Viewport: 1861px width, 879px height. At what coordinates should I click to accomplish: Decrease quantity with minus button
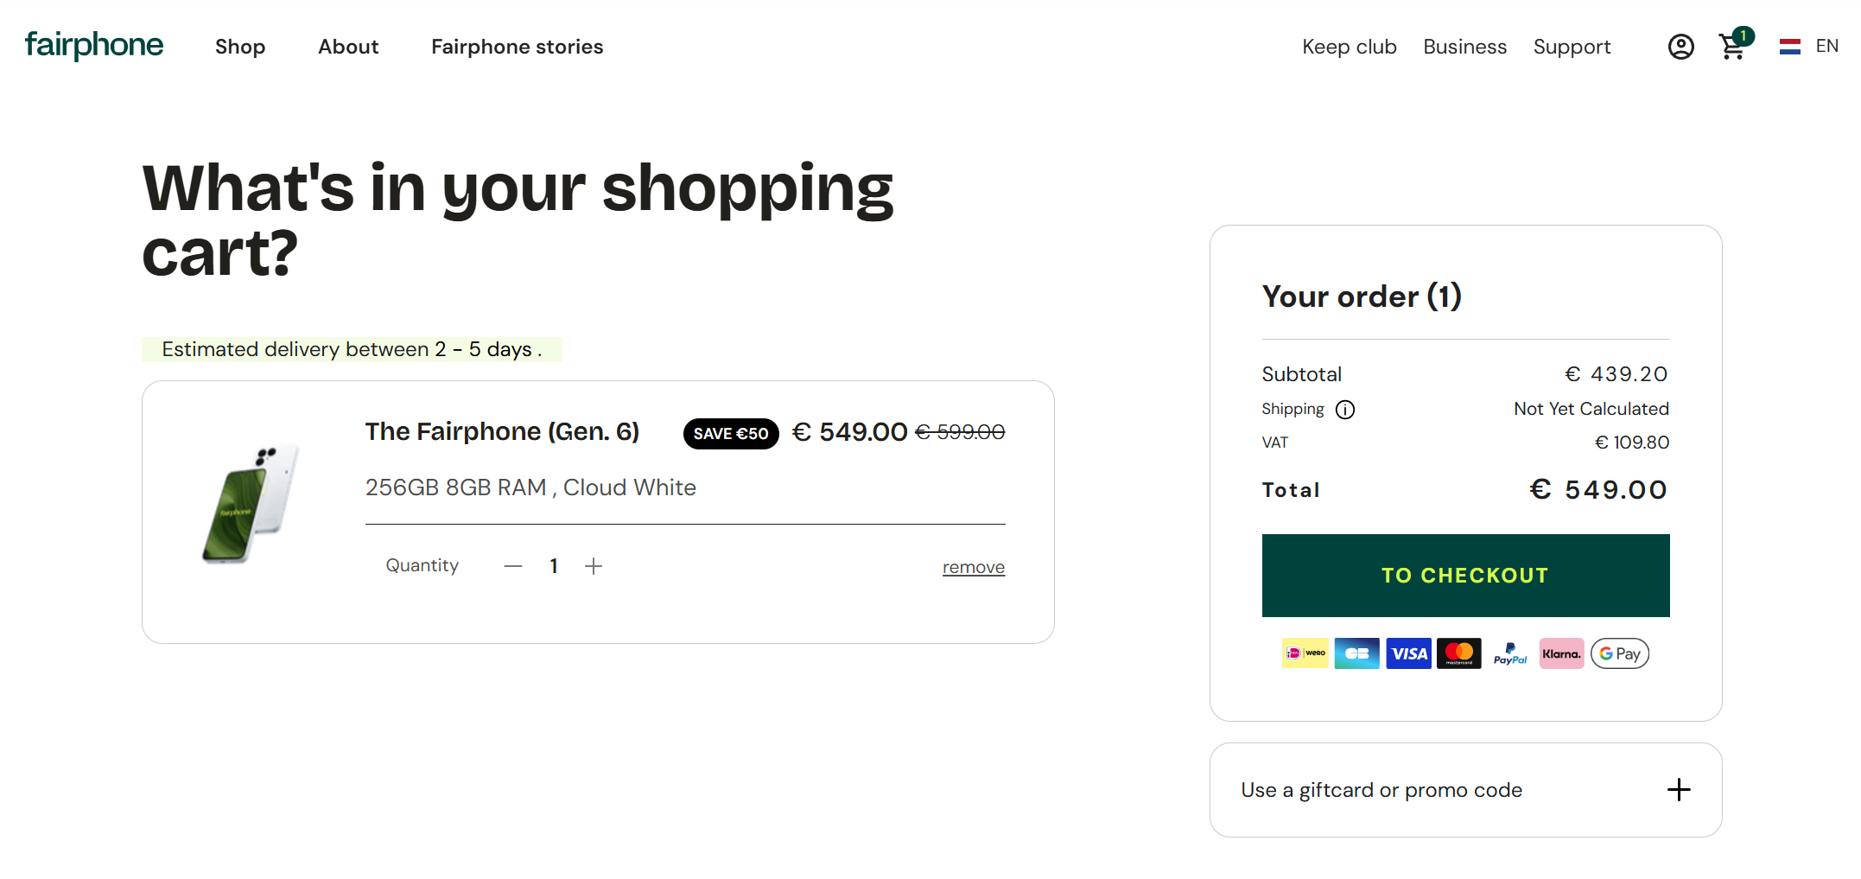(513, 566)
